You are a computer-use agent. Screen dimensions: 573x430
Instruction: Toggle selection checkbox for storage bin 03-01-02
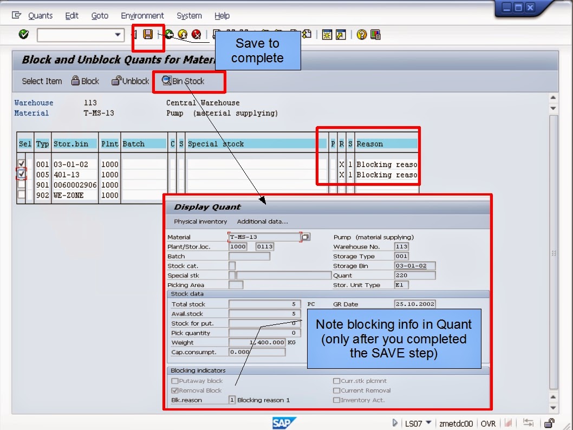(x=21, y=164)
